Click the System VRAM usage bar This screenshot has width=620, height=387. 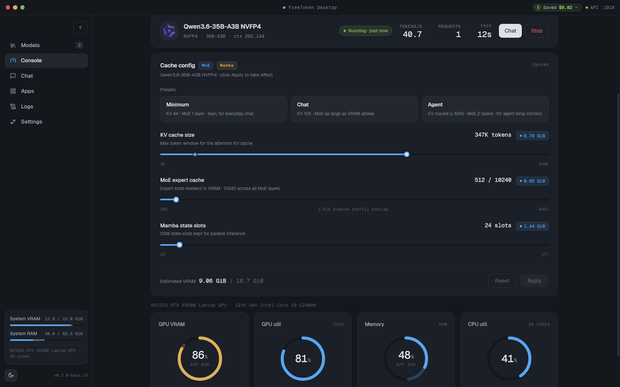pyautogui.click(x=46, y=325)
